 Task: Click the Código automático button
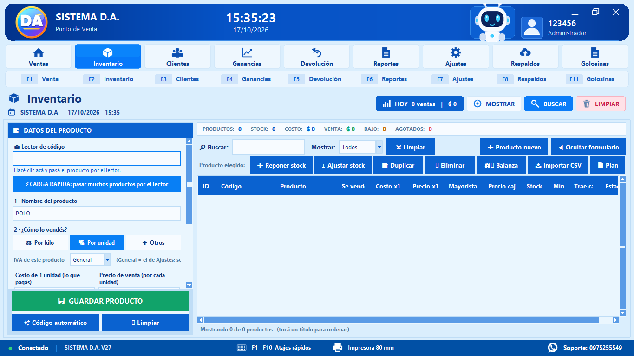pyautogui.click(x=55, y=323)
